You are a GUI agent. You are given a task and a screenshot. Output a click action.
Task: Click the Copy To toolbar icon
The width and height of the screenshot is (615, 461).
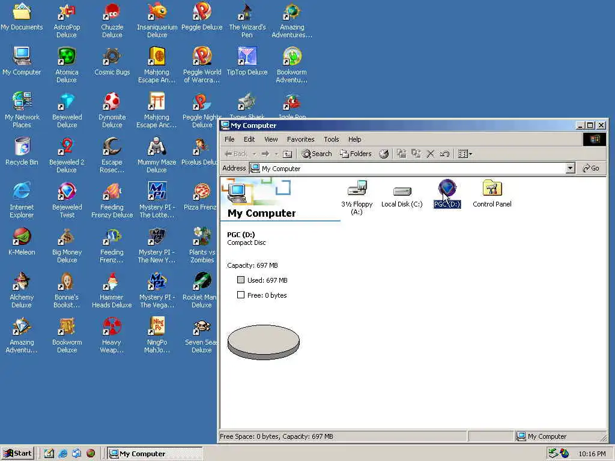click(416, 154)
